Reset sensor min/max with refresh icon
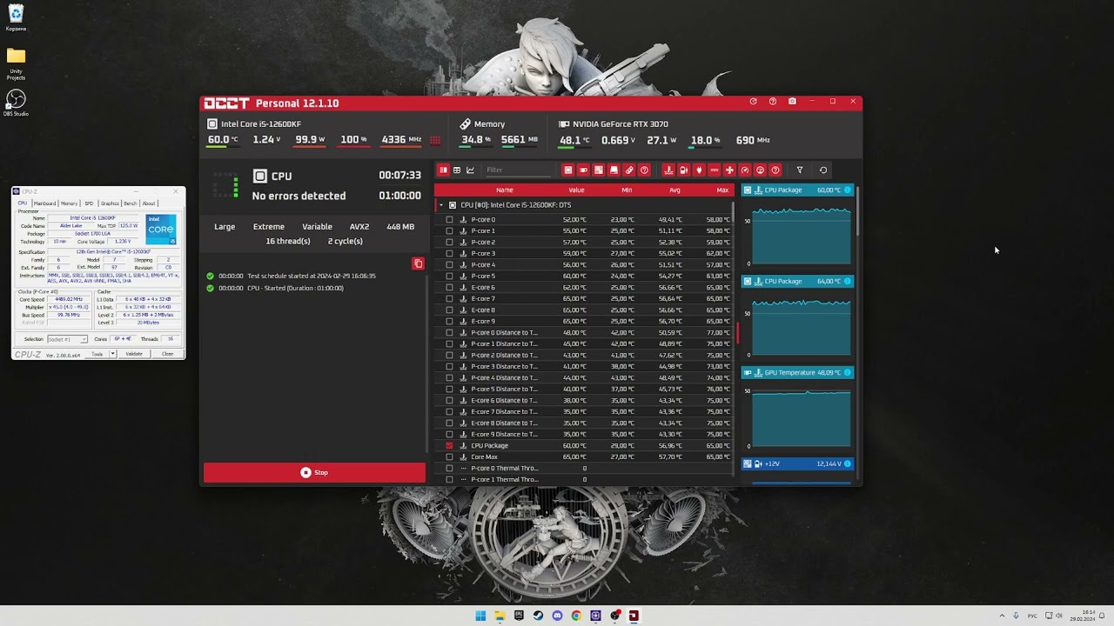This screenshot has width=1114, height=626. pyautogui.click(x=823, y=170)
